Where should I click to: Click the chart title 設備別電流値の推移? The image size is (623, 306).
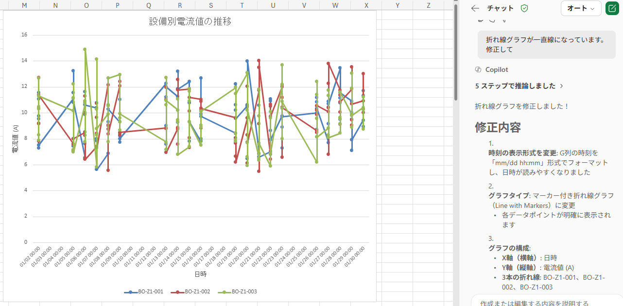point(190,22)
